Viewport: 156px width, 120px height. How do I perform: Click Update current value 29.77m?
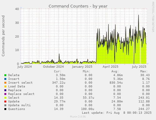pyautogui.click(x=60, y=102)
